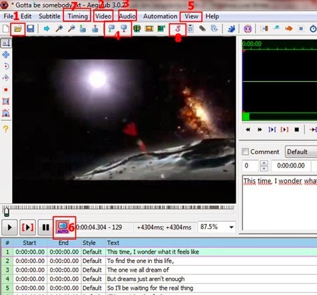Open the video zoom 87.5% dropdown
The width and height of the screenshot is (317, 295).
pos(231,227)
